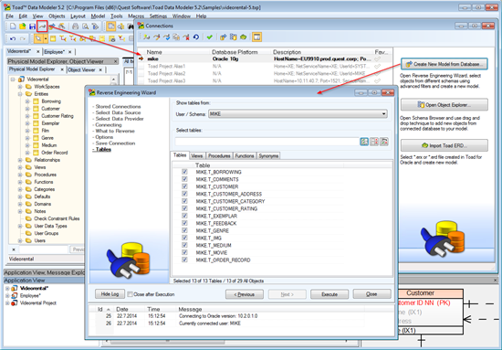Click the Select tables filter input field
Image resolution: width=502 pixels, height=350 pixels.
tap(267, 142)
